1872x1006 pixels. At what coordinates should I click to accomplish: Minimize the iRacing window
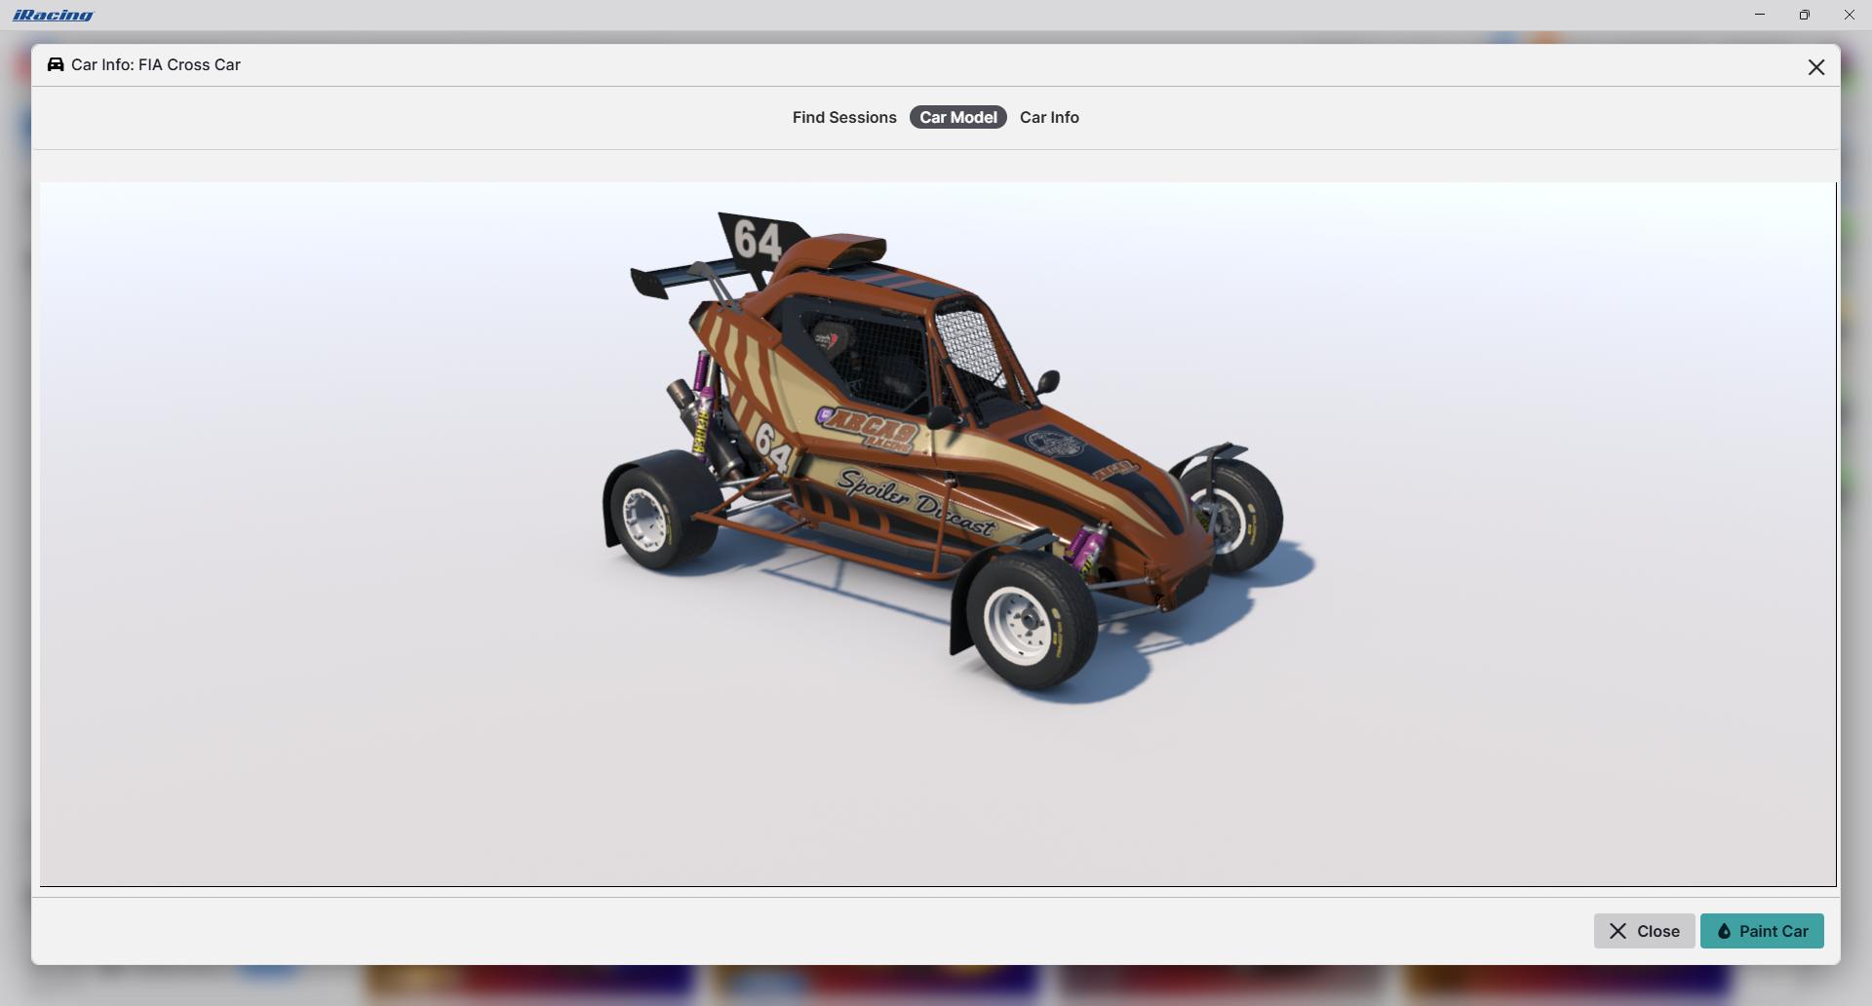[1759, 15]
